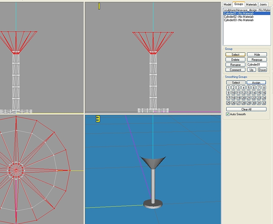Click the Rename button

pos(235,65)
